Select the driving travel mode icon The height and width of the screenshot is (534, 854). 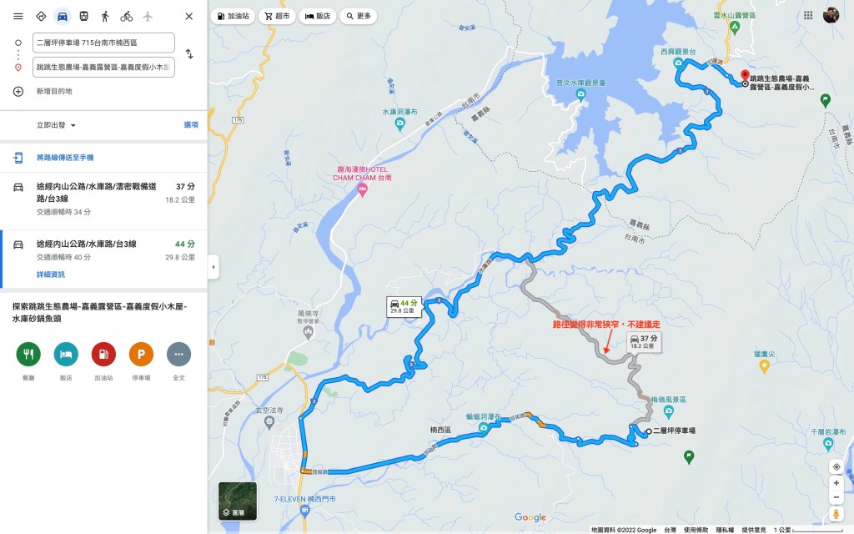coord(62,17)
